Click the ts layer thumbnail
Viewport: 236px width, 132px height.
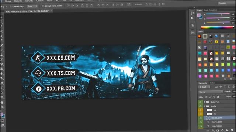point(209,114)
